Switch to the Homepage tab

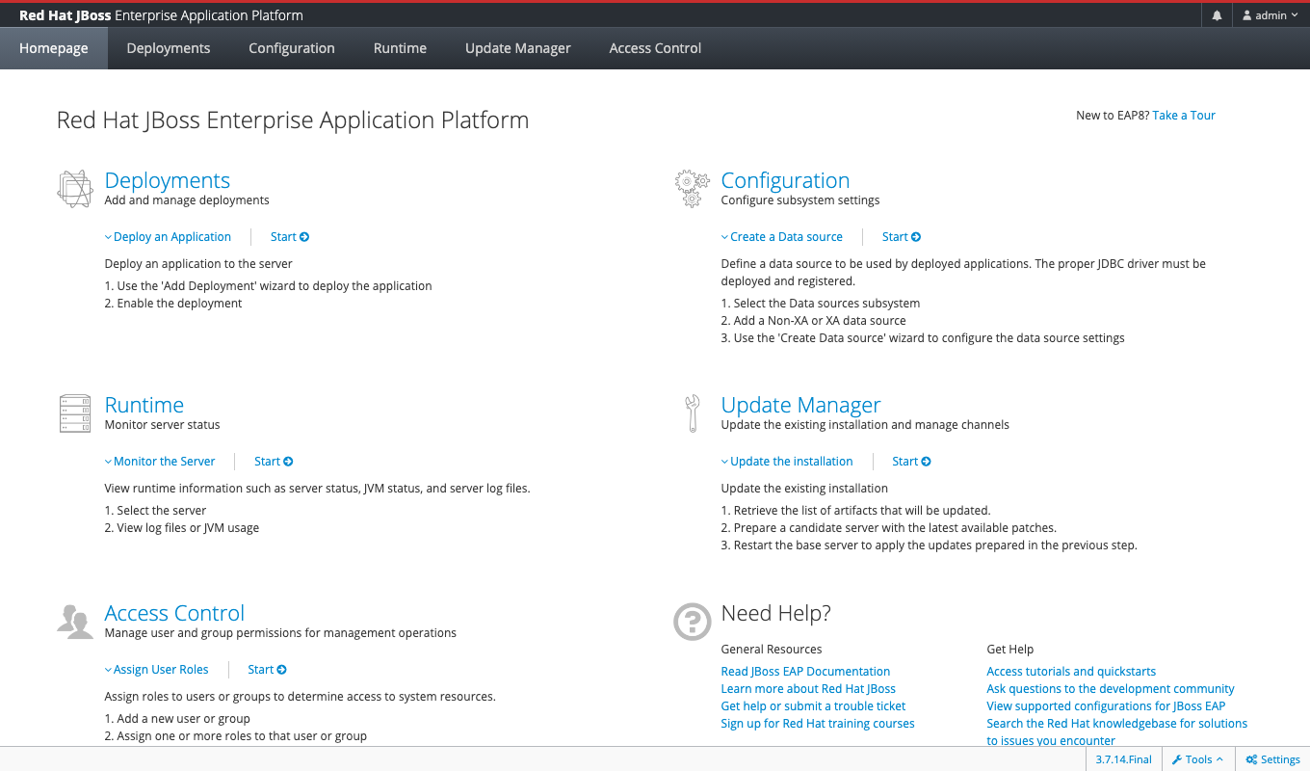tap(54, 48)
